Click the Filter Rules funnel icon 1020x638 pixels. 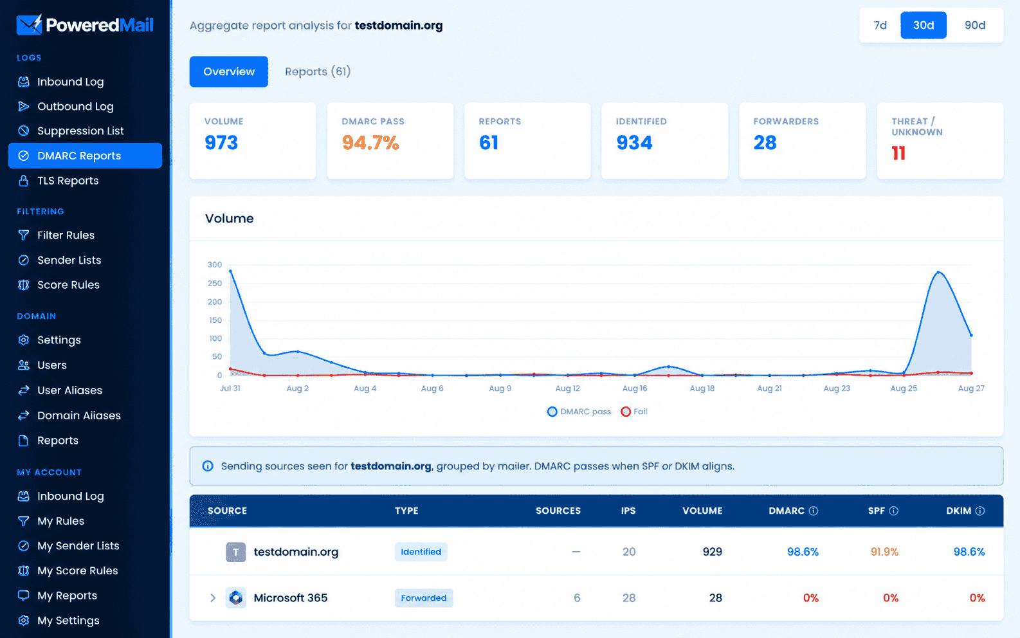(24, 235)
